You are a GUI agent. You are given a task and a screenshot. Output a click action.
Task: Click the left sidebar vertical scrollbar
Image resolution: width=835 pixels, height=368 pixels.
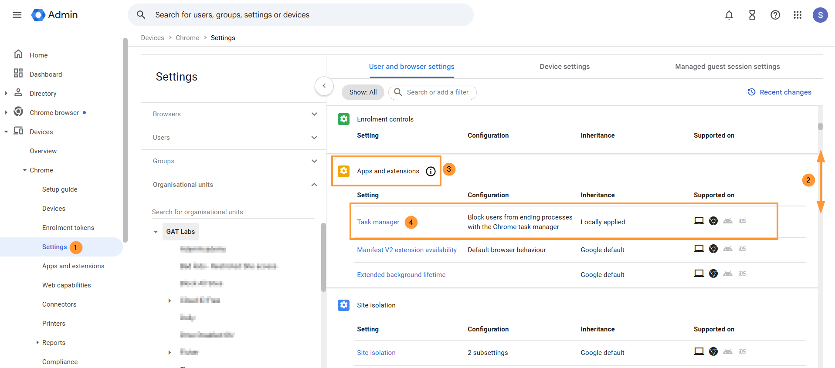126,139
